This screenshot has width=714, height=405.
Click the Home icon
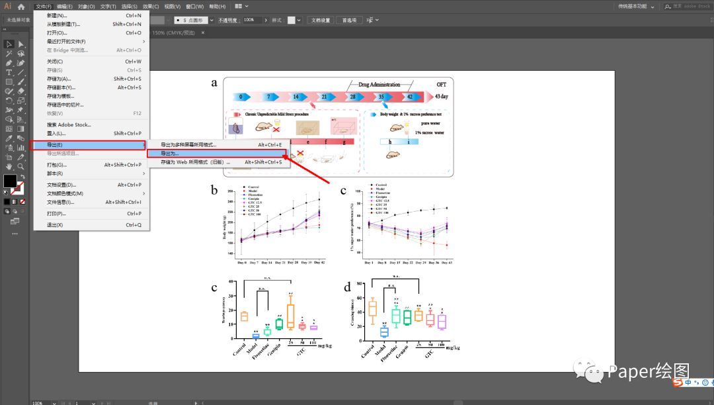tap(21, 7)
